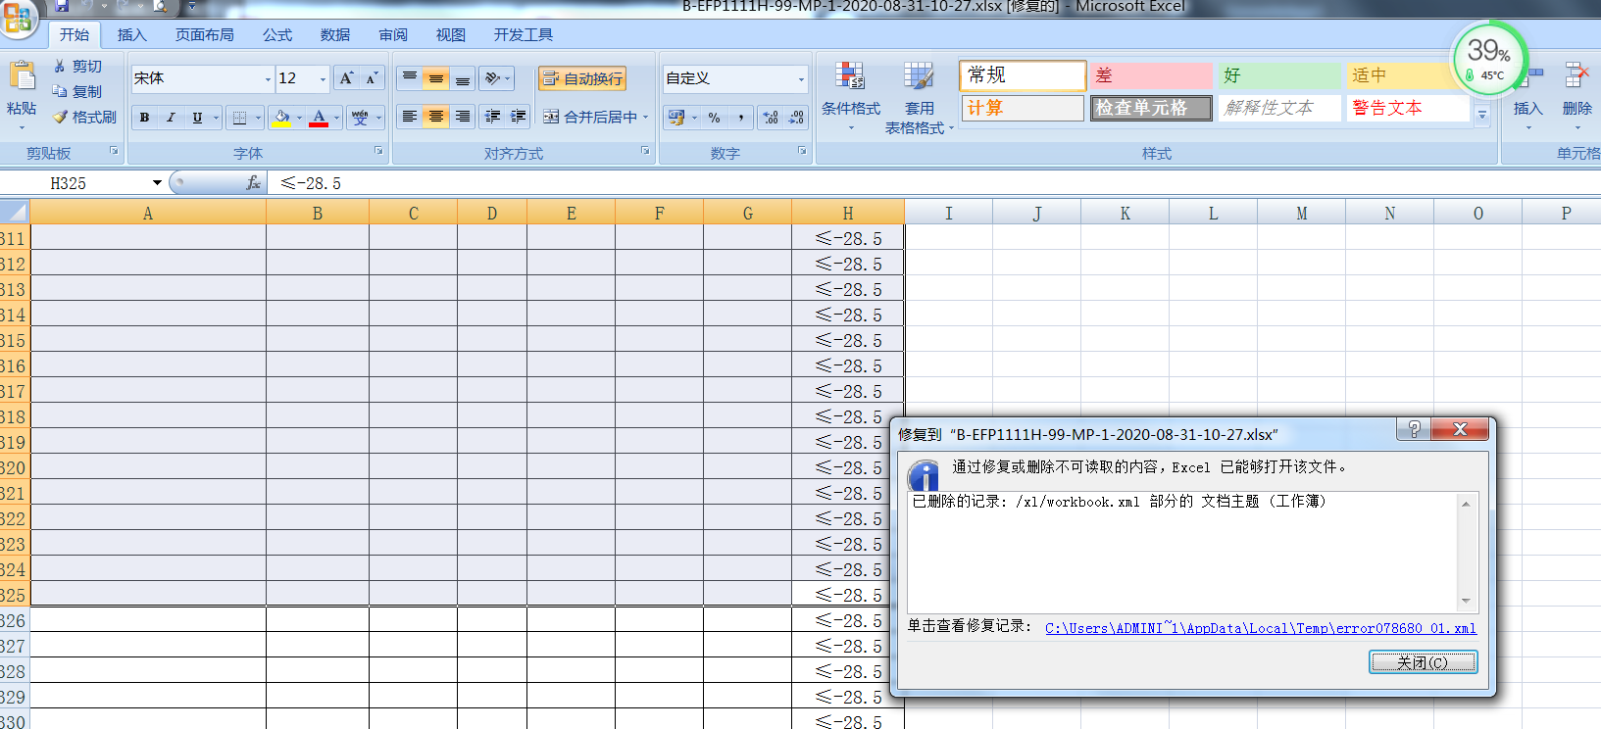The height and width of the screenshot is (729, 1601).
Task: Expand the cell styles gallery
Action: 1482,116
